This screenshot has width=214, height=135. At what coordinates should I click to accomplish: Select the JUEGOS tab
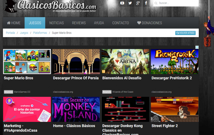point(35,23)
